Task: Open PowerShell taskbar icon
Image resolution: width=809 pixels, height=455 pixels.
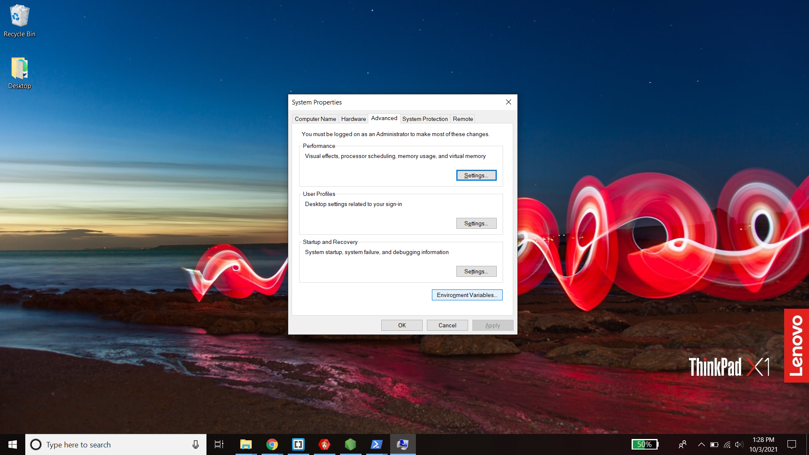Action: (x=376, y=444)
